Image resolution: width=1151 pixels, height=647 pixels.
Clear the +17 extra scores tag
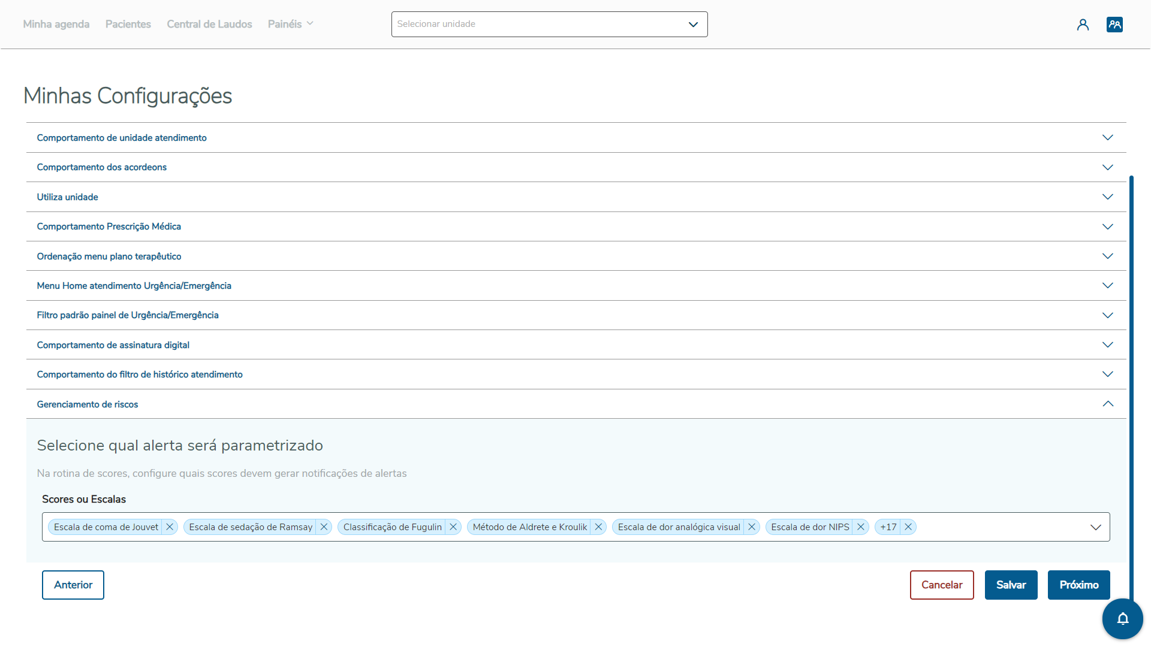[x=908, y=527]
